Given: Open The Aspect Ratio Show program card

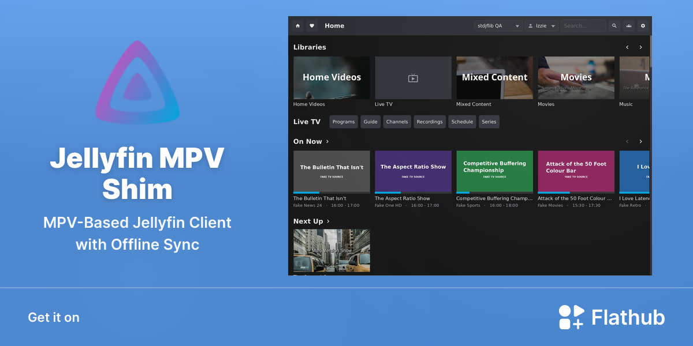Looking at the screenshot, I should tap(413, 171).
